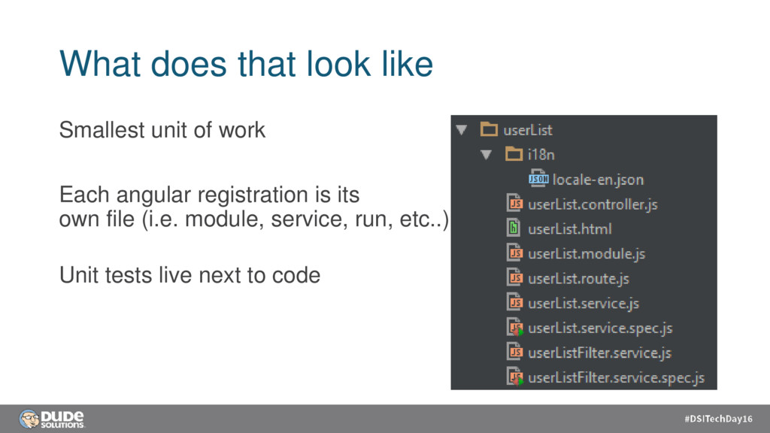Click the text 'Unit tests live next to code'

coord(189,275)
